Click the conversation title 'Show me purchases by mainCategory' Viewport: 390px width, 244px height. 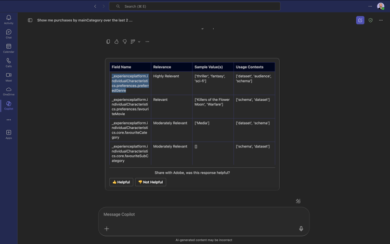coord(85,20)
